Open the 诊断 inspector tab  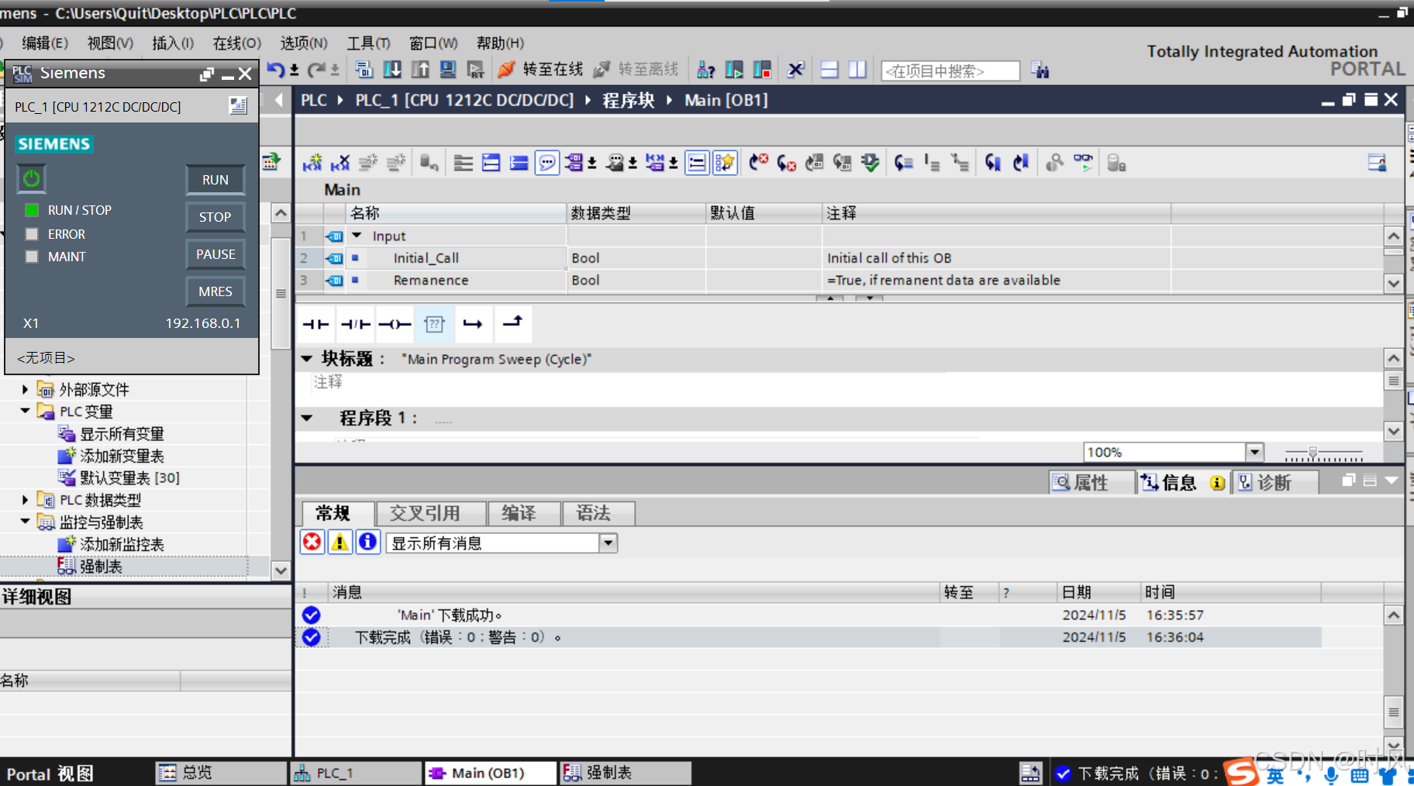pos(1274,483)
